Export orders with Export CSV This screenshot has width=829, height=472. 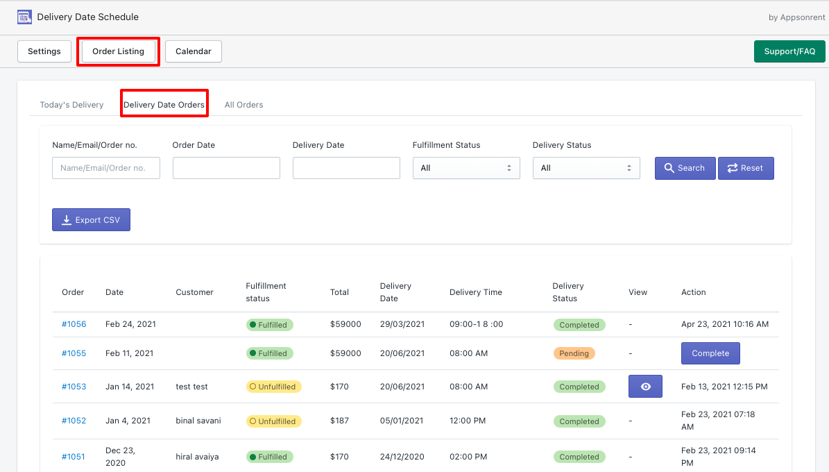[x=91, y=219]
